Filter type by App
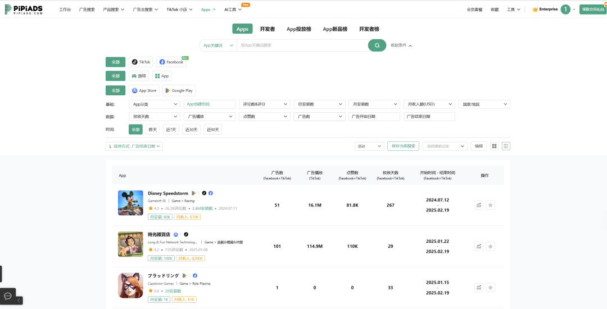The image size is (607, 309). [162, 76]
